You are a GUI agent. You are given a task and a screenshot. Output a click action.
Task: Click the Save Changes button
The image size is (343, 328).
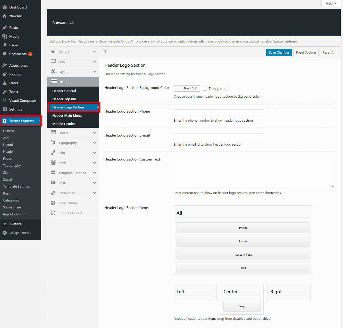pyautogui.click(x=279, y=52)
